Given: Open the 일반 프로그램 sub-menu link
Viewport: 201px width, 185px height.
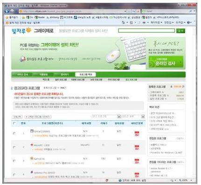Looking at the screenshot, I should pos(61,79).
